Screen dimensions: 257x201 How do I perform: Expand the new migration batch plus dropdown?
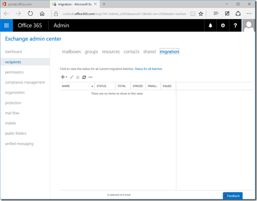pos(64,77)
